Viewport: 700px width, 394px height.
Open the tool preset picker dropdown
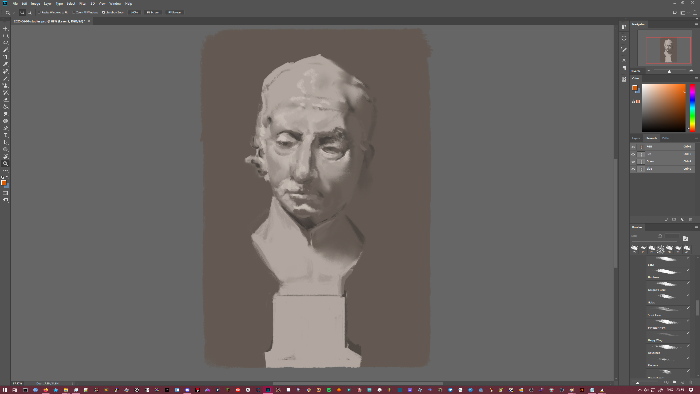coord(13,13)
